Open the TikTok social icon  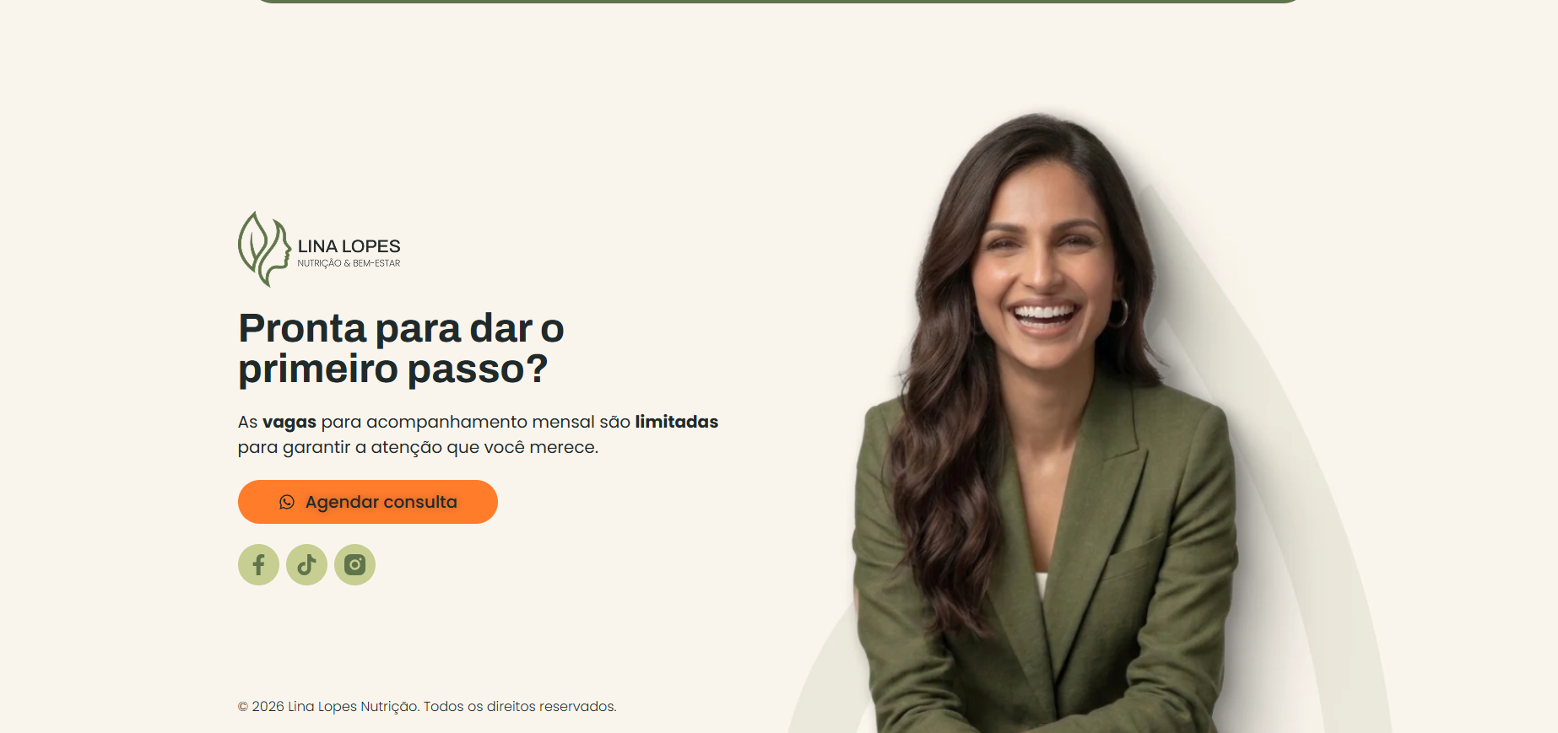[306, 564]
